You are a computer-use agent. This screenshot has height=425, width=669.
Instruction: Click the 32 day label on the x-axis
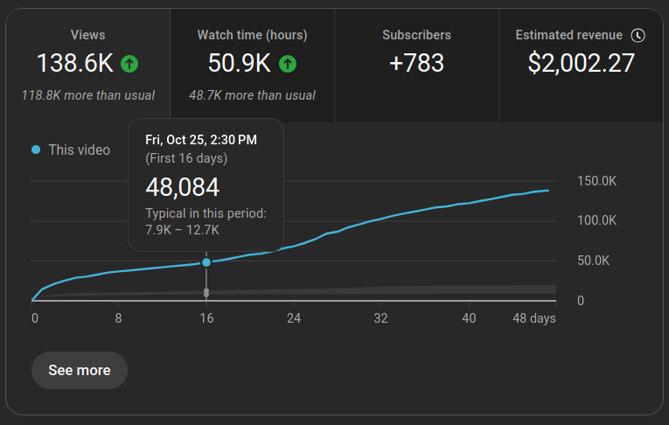(381, 318)
